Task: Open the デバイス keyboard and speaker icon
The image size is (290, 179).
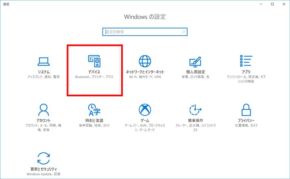Action: coord(95,61)
